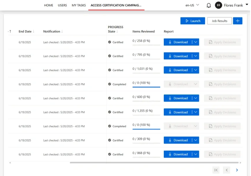
Task: Click progress bar of the 258 items row
Action: click(x=147, y=45)
